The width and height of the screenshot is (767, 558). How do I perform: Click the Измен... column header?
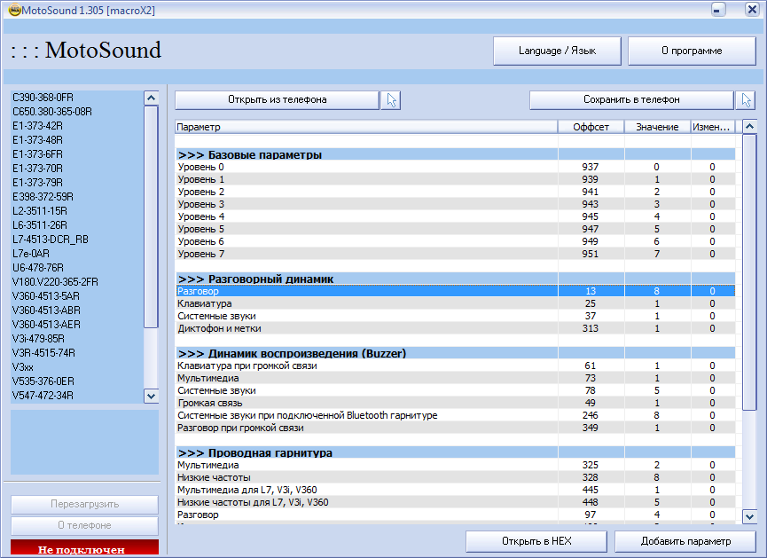pyautogui.click(x=713, y=127)
